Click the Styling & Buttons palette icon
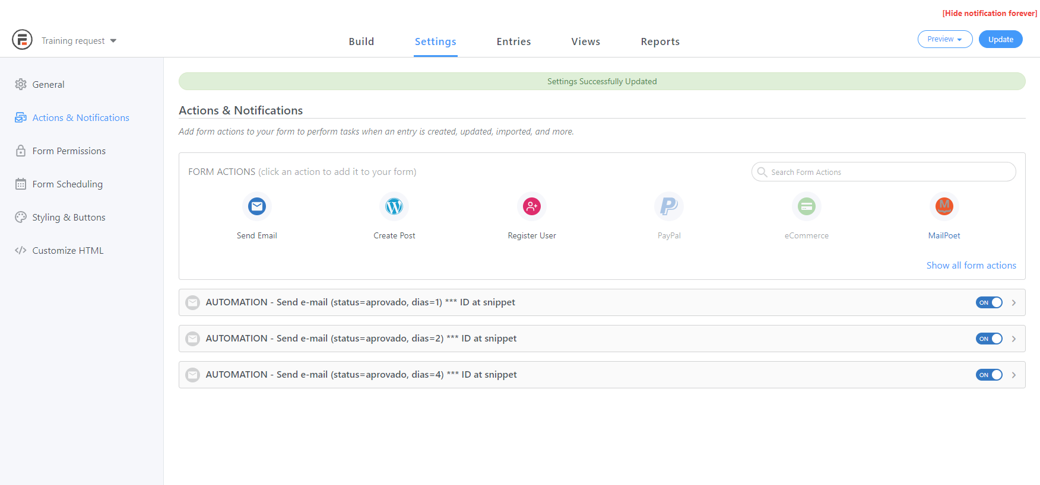Viewport: 1040px width, 485px height. [x=21, y=217]
